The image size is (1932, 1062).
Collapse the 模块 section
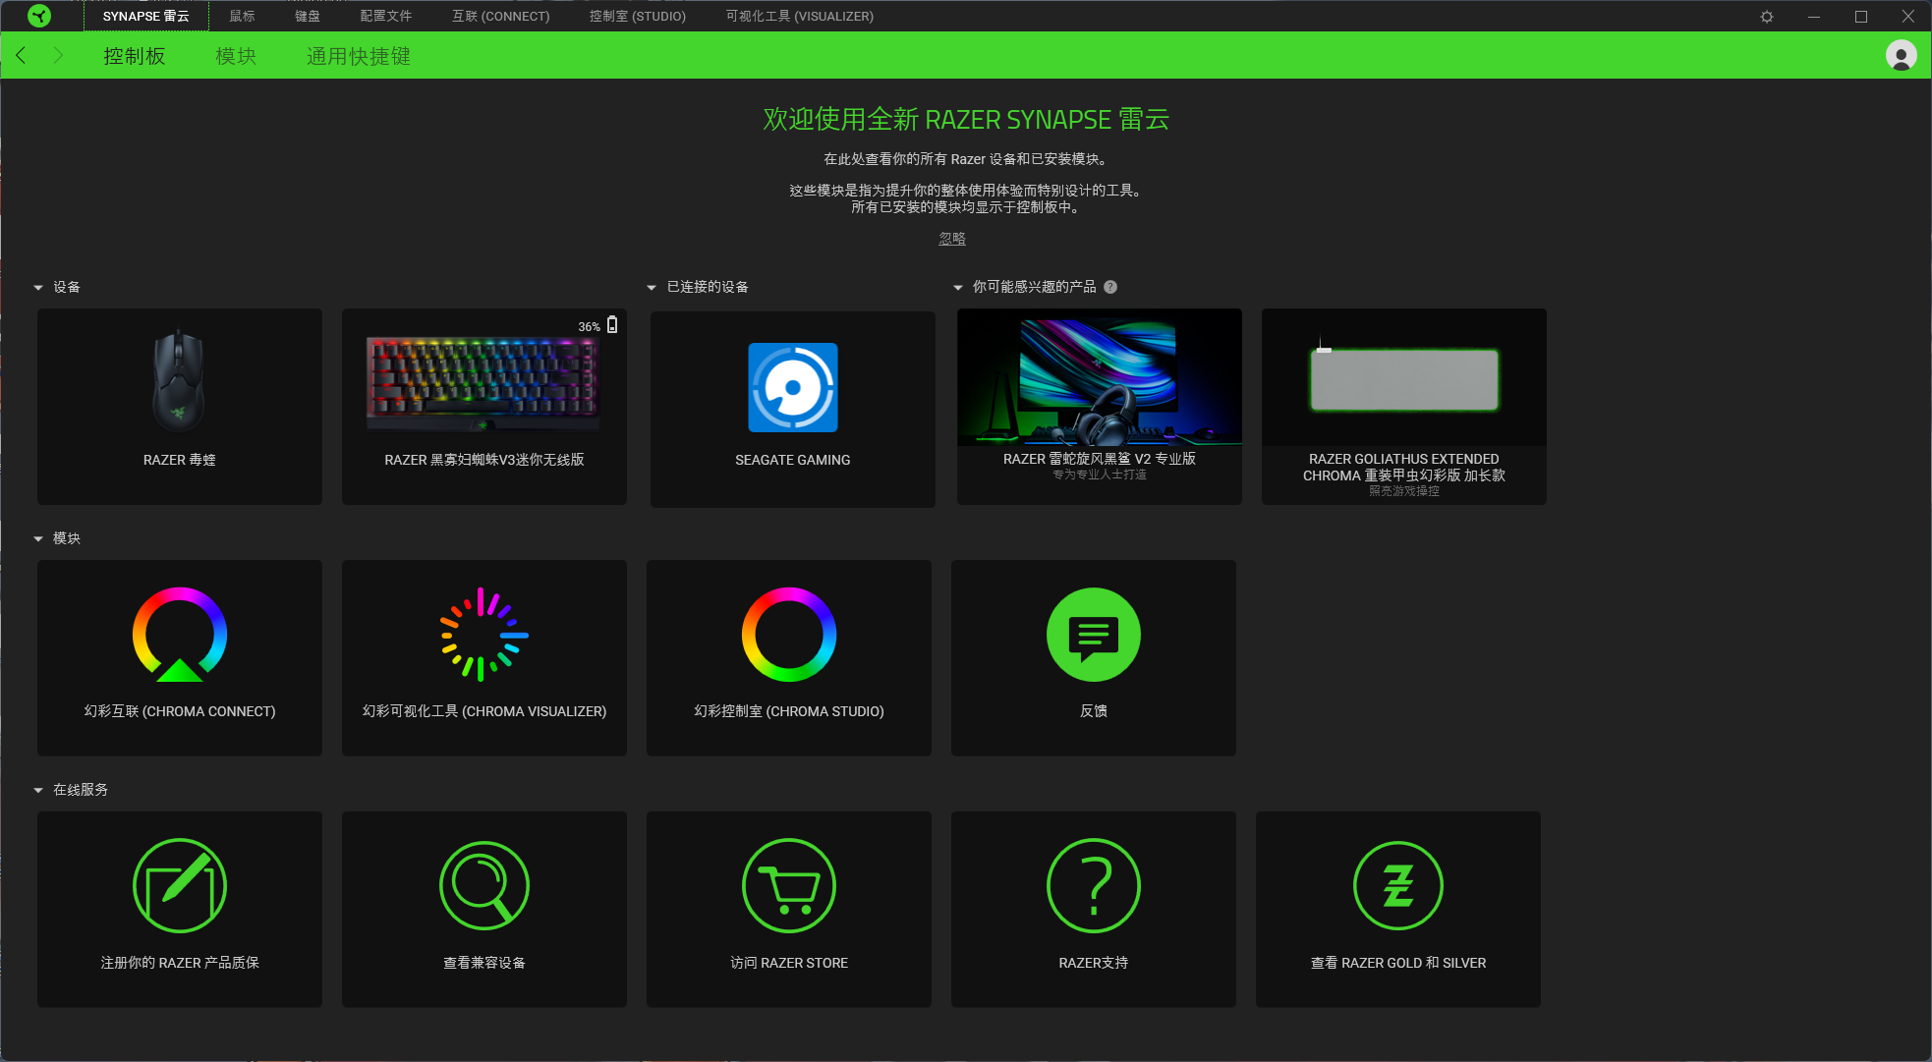38,538
